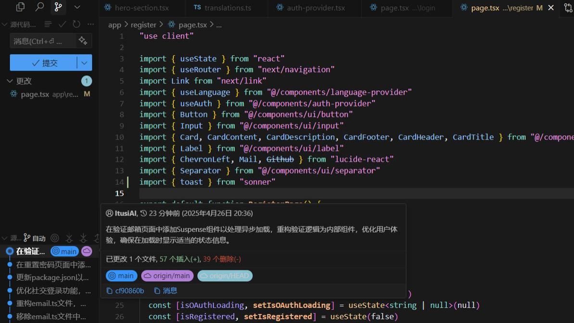
Task: Select commit 重构email.ts文件
Action: pos(51,303)
